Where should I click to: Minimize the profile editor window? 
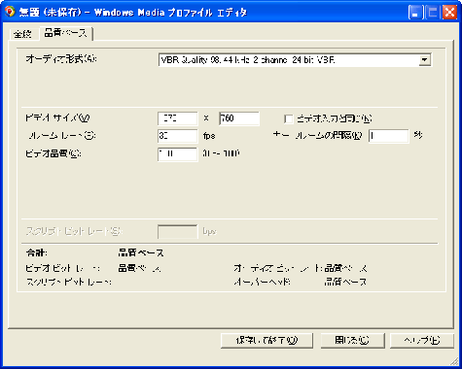(415, 13)
